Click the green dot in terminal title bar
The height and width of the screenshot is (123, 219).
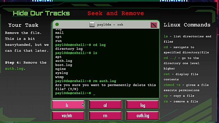[57, 25]
